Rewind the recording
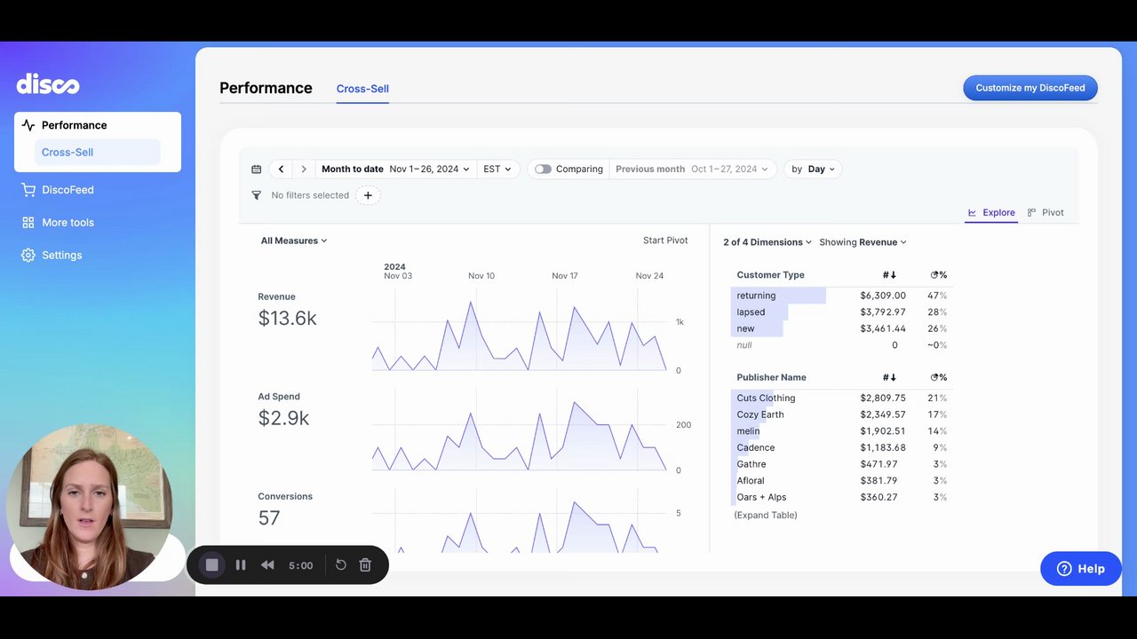Image resolution: width=1137 pixels, height=639 pixels. (267, 564)
